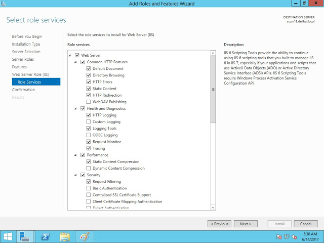Image resolution: width=324 pixels, height=243 pixels.
Task: Open the Paint app in the taskbar
Action: pos(84,236)
